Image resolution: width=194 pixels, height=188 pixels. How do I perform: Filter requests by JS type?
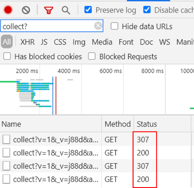(x=44, y=42)
